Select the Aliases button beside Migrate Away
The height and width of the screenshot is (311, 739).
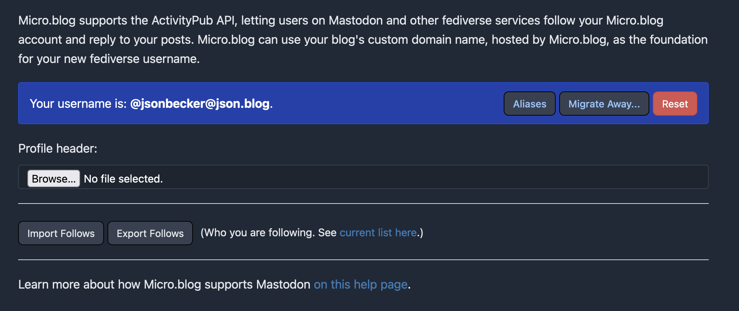pyautogui.click(x=529, y=104)
